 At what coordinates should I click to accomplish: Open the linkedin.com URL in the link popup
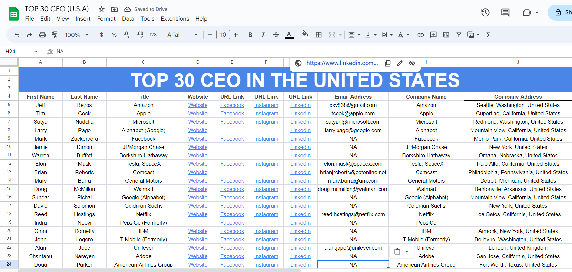342,63
